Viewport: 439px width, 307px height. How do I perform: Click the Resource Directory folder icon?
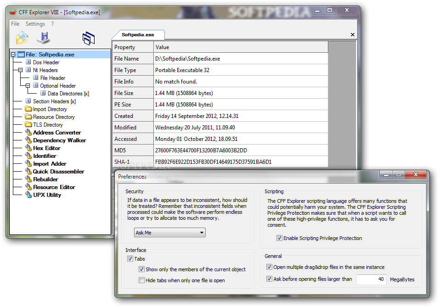point(28,117)
